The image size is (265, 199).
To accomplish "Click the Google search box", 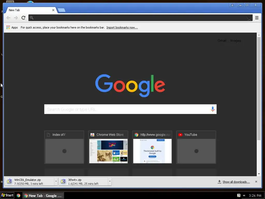I will (x=130, y=109).
